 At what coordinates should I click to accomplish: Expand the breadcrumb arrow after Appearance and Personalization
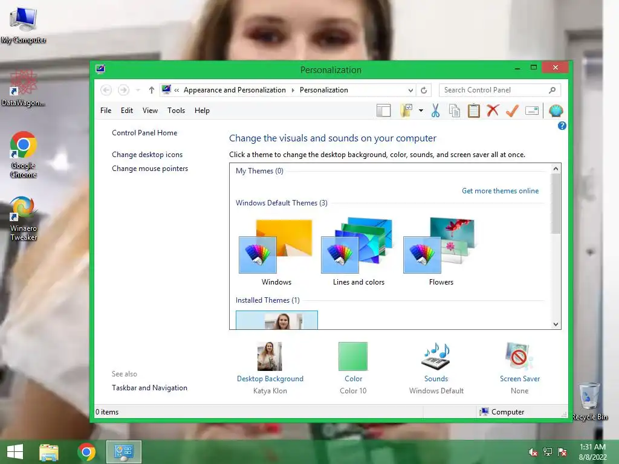point(293,91)
